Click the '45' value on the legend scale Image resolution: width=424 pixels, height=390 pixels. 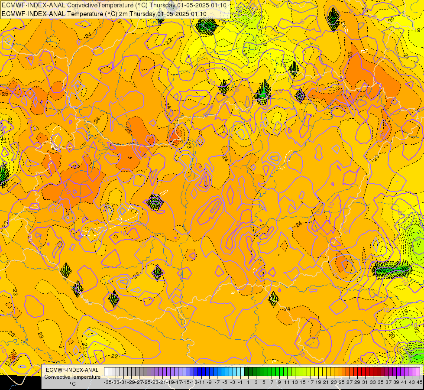(419, 382)
